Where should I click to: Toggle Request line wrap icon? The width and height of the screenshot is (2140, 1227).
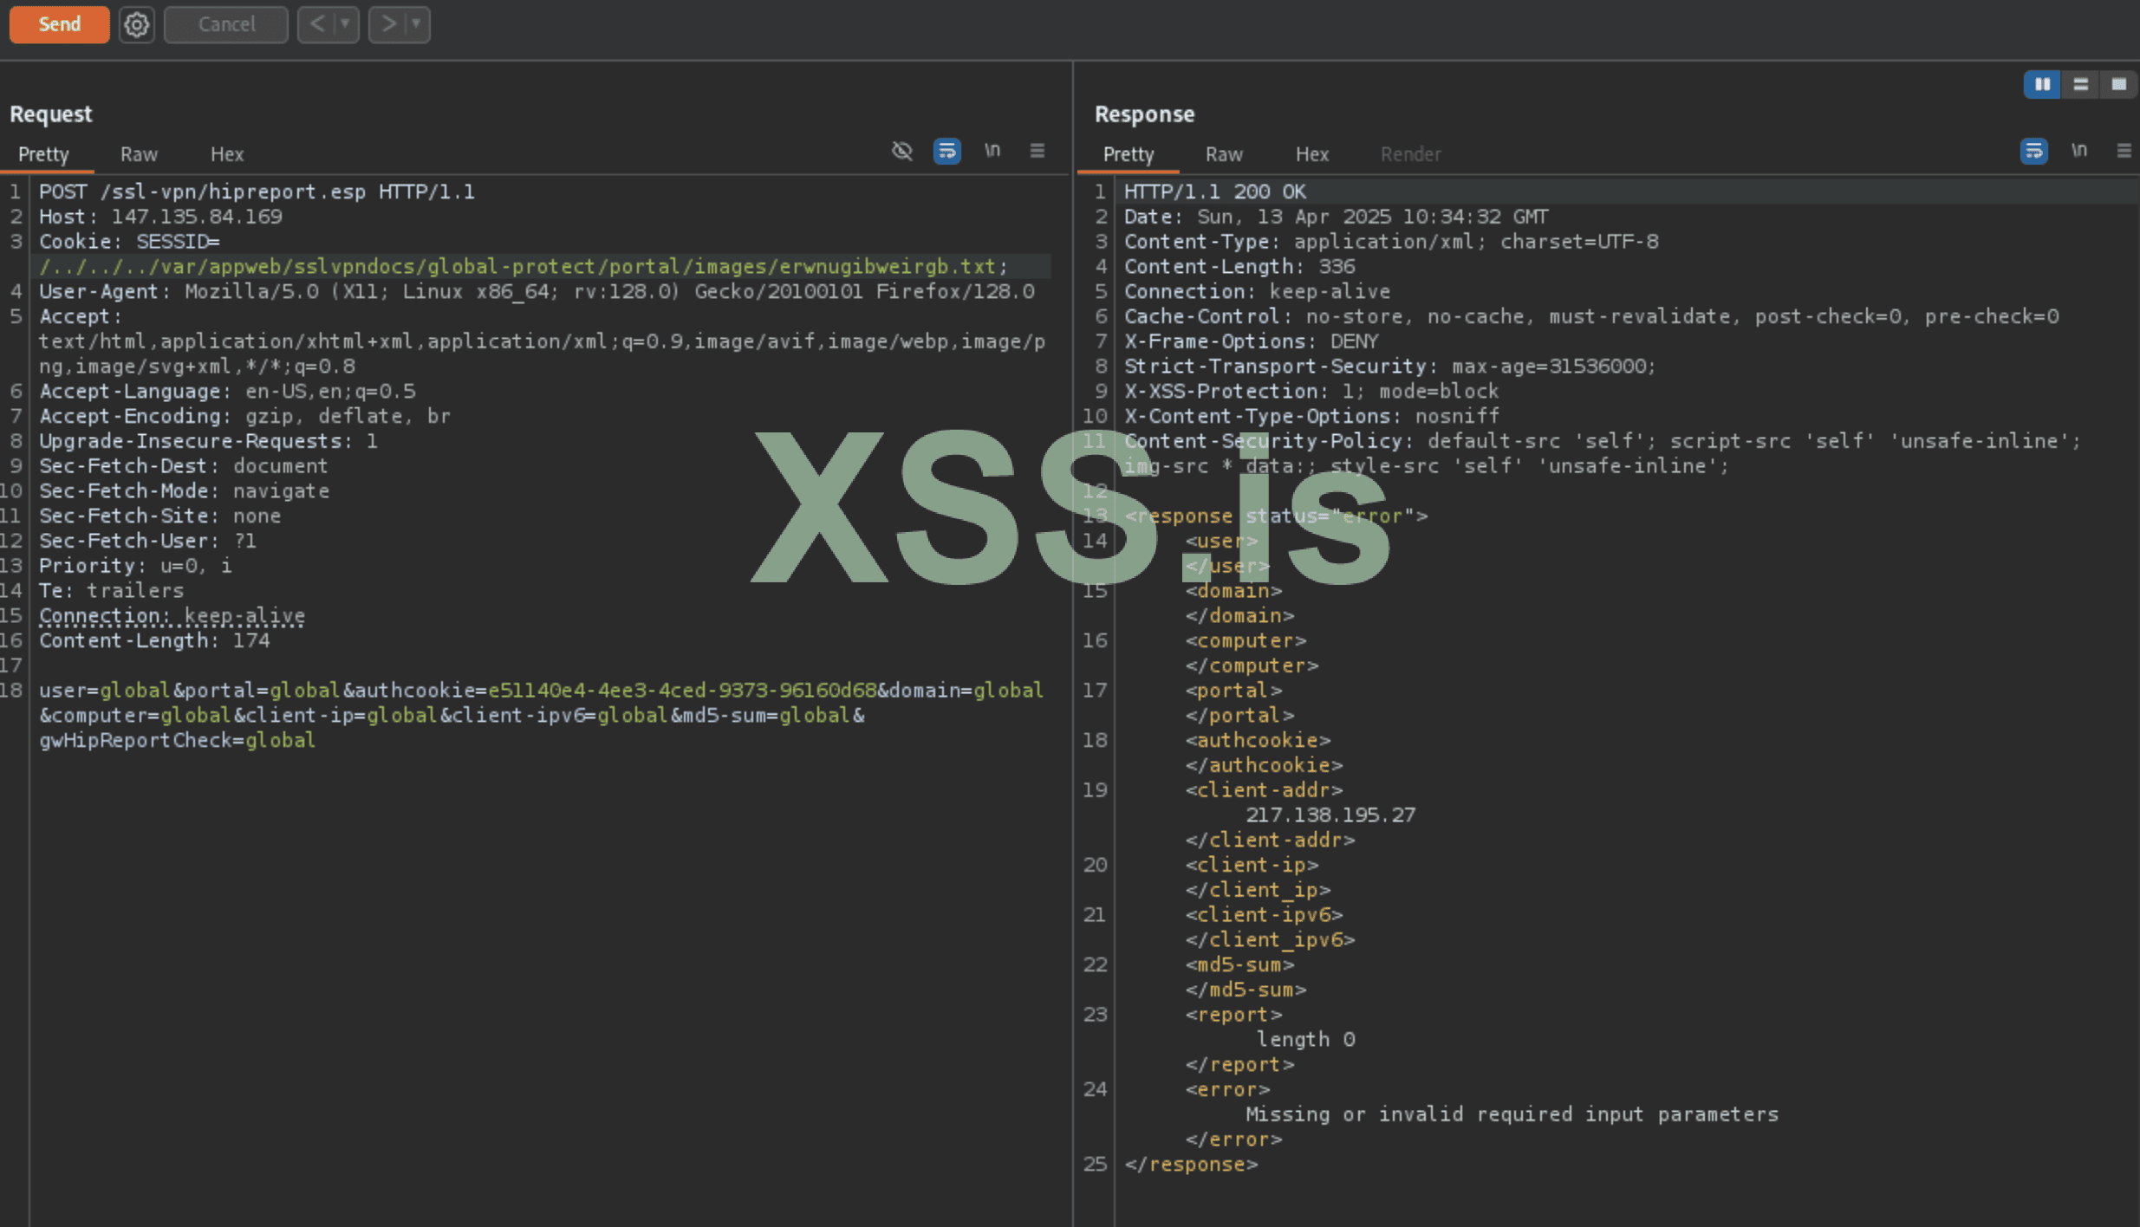[x=946, y=151]
